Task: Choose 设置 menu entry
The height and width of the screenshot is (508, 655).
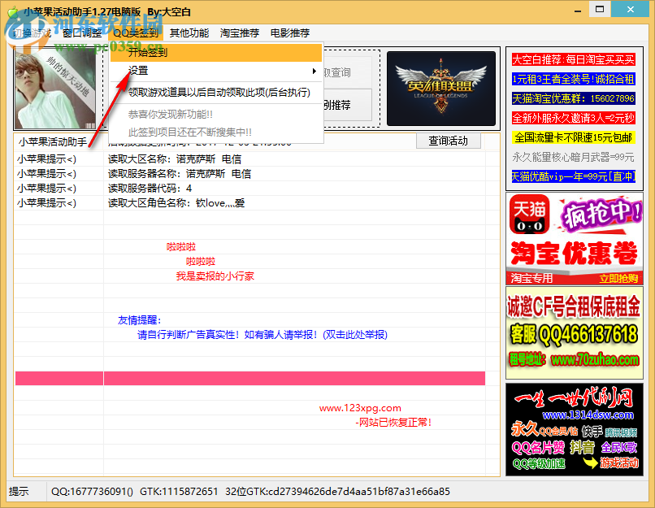Action: pyautogui.click(x=216, y=71)
